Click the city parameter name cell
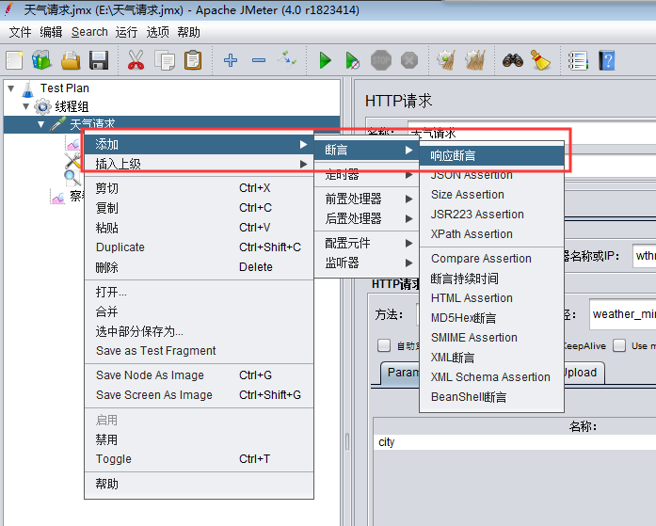Screen dimensions: 656x526 pyautogui.click(x=514, y=442)
